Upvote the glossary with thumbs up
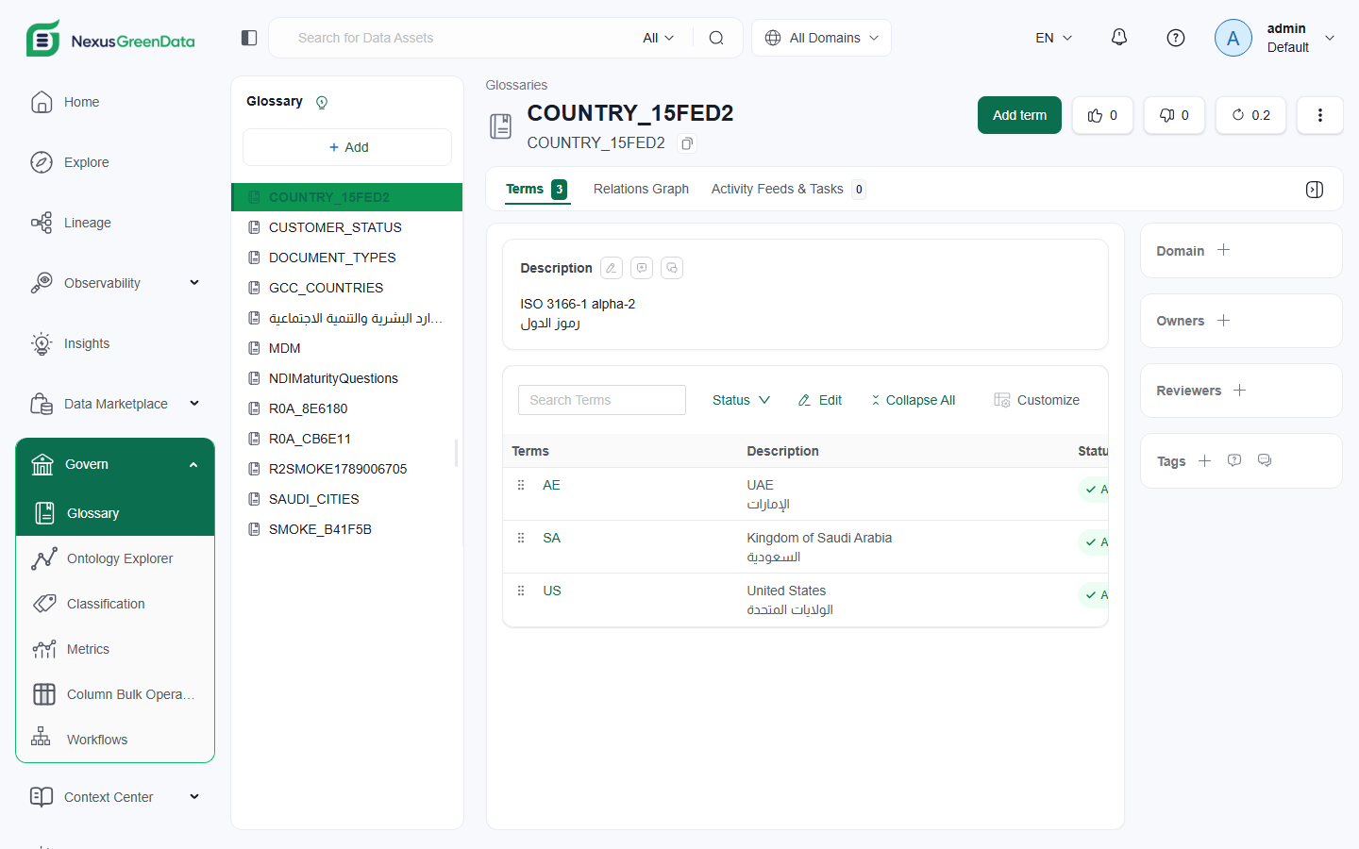 (x=1102, y=115)
